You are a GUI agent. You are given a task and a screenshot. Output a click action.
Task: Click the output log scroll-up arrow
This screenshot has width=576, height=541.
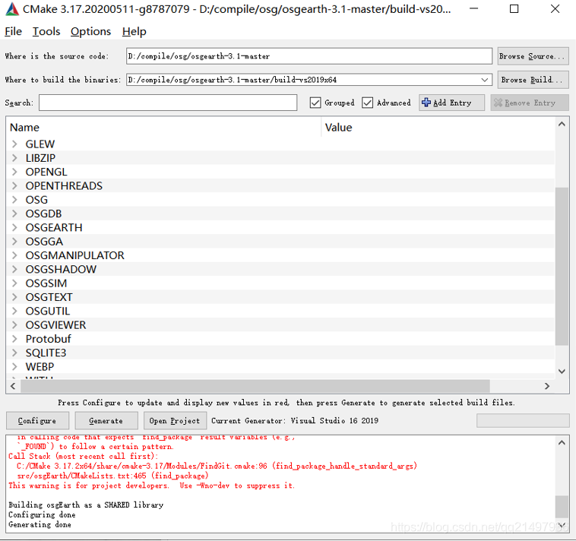pyautogui.click(x=562, y=443)
